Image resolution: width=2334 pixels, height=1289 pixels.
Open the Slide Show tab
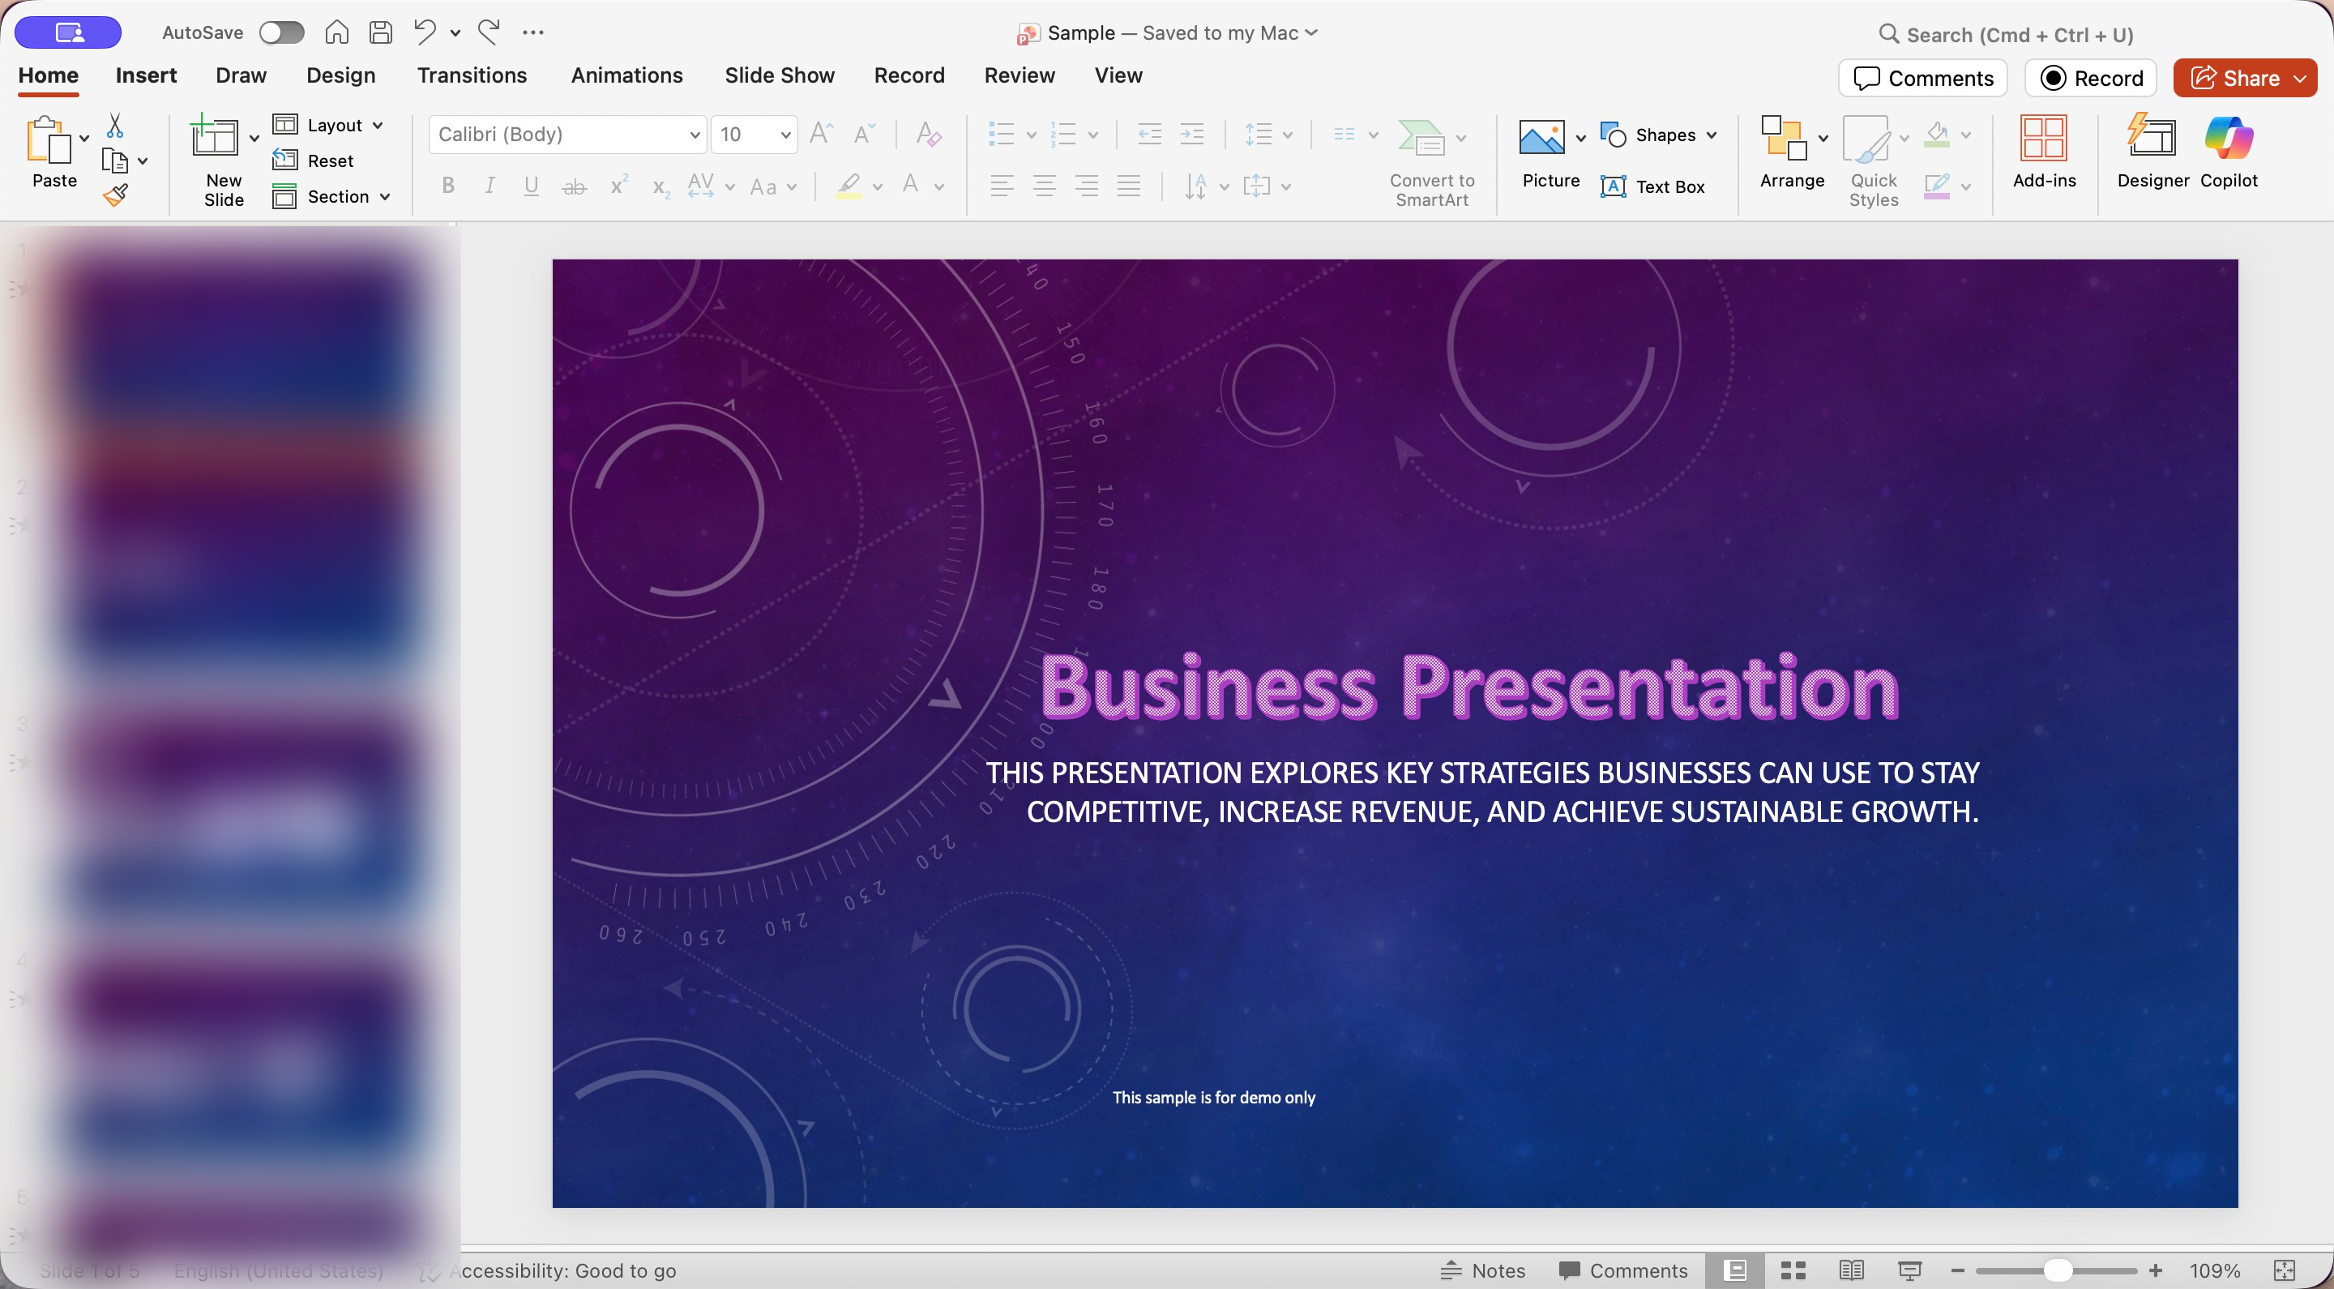coord(779,75)
